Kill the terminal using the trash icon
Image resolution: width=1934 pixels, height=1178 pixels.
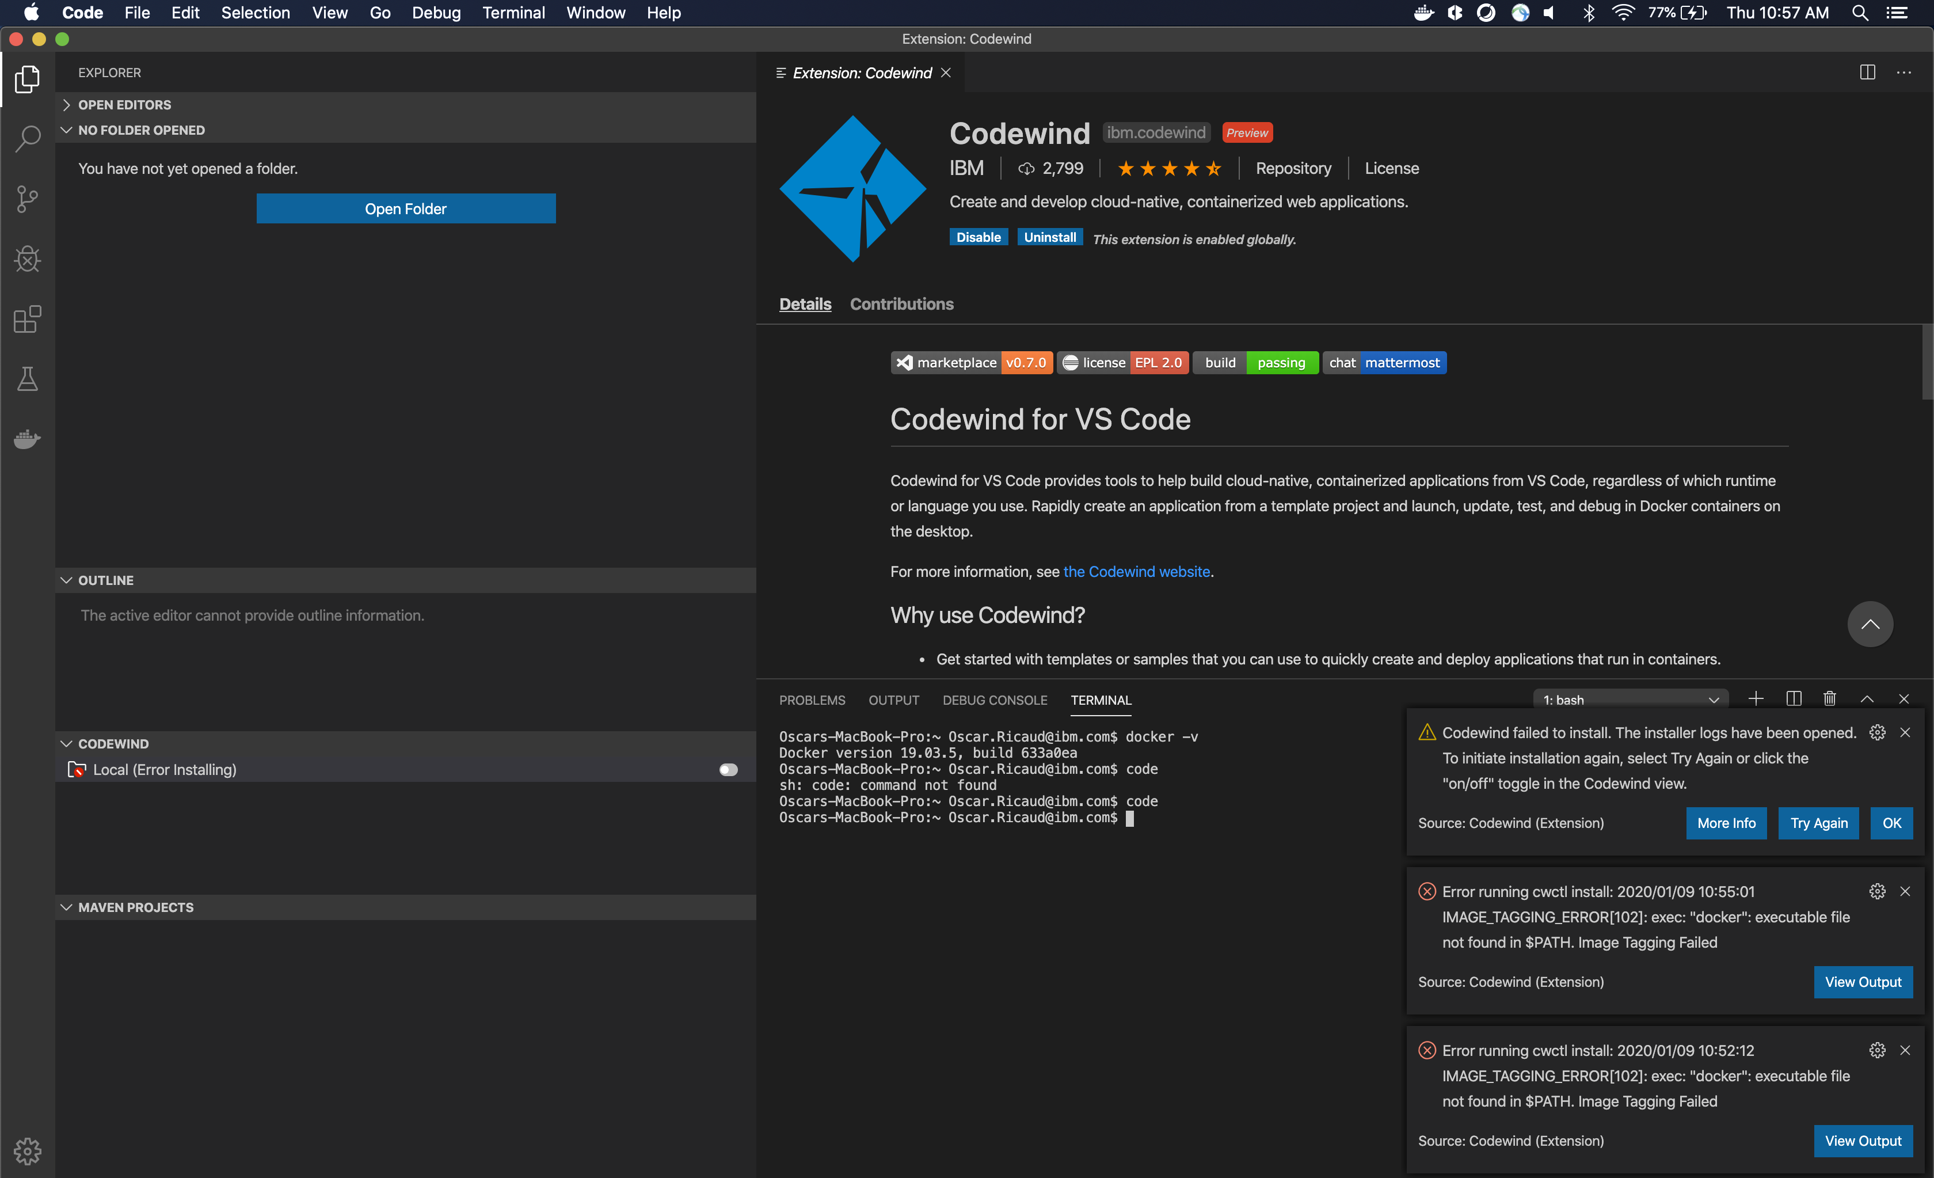[x=1830, y=698]
